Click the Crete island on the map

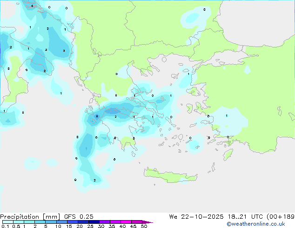click(x=170, y=176)
